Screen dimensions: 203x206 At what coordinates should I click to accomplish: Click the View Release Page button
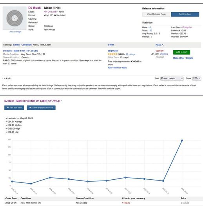coord(156,14)
